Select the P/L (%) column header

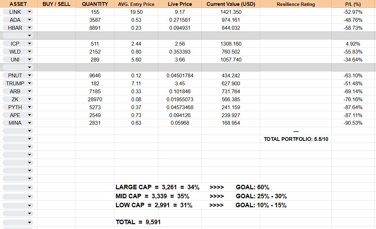pos(353,4)
